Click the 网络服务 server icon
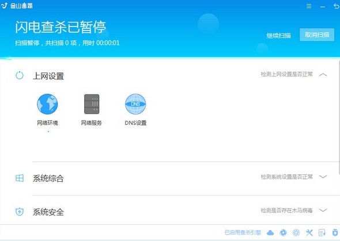Image resolution: width=340 pixels, height=241 pixels. coord(92,104)
